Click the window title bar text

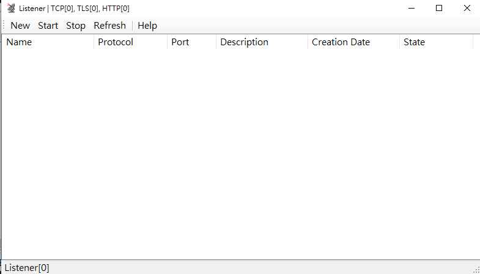tap(74, 9)
